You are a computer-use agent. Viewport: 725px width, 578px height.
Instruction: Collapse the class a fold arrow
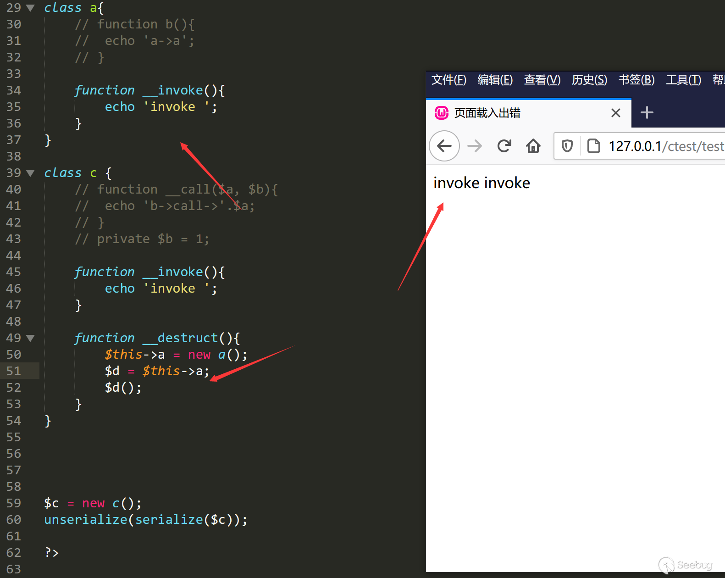pos(31,8)
